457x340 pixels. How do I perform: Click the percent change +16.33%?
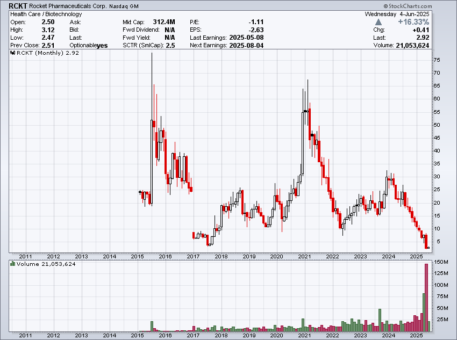point(413,22)
